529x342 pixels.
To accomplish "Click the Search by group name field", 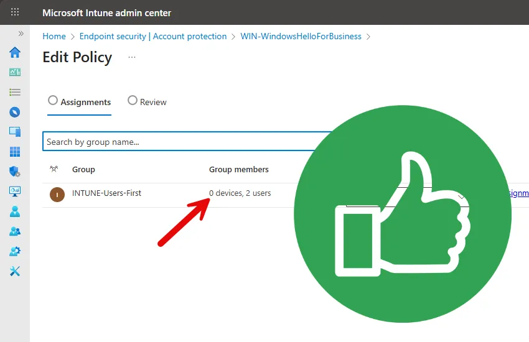I will [187, 142].
